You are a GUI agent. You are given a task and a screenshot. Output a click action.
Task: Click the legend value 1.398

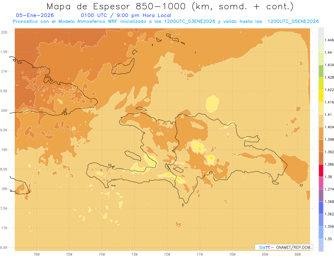coord(329,139)
